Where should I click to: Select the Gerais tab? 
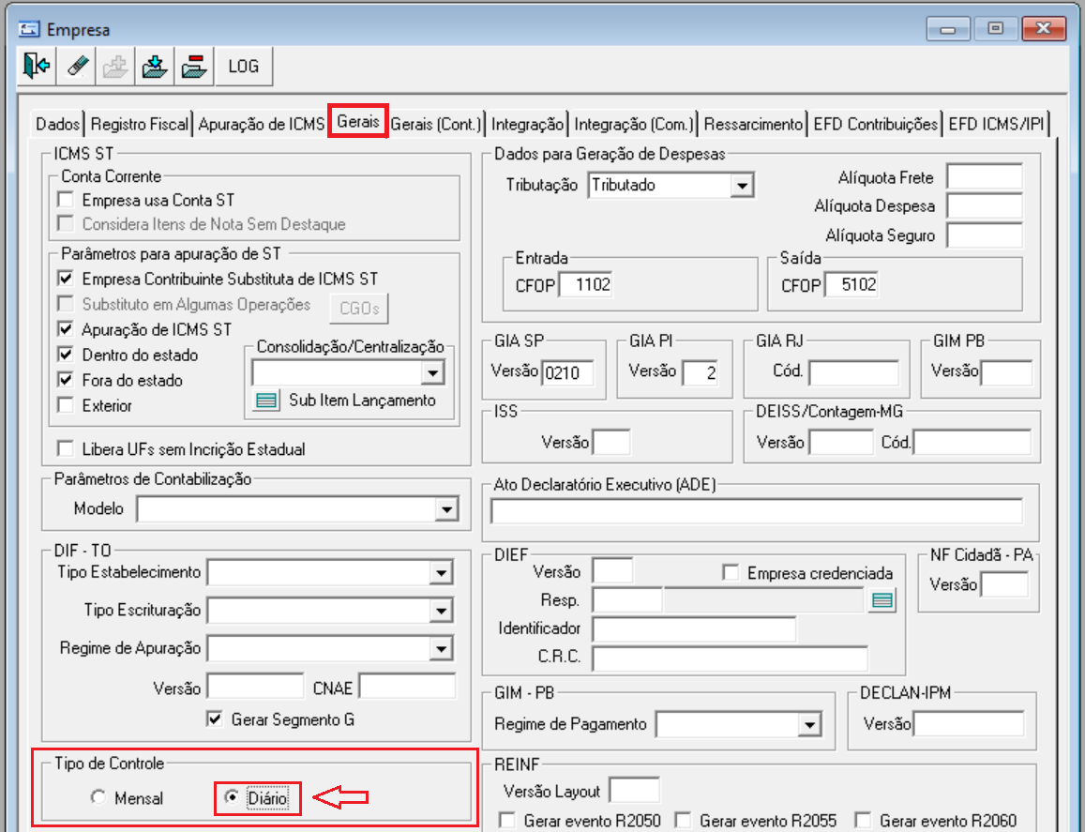click(x=357, y=121)
